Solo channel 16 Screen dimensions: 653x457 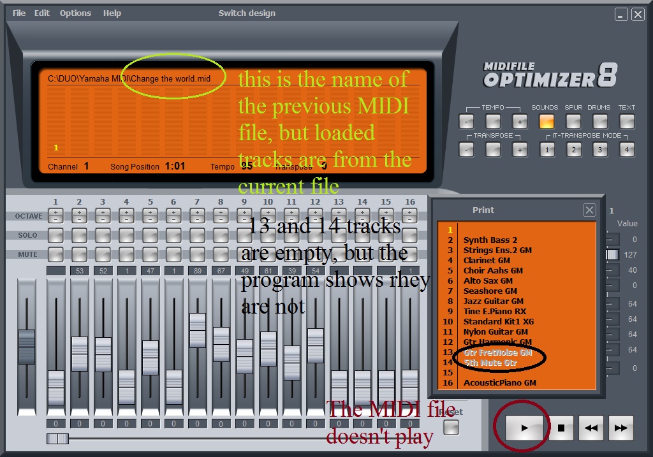tap(410, 235)
